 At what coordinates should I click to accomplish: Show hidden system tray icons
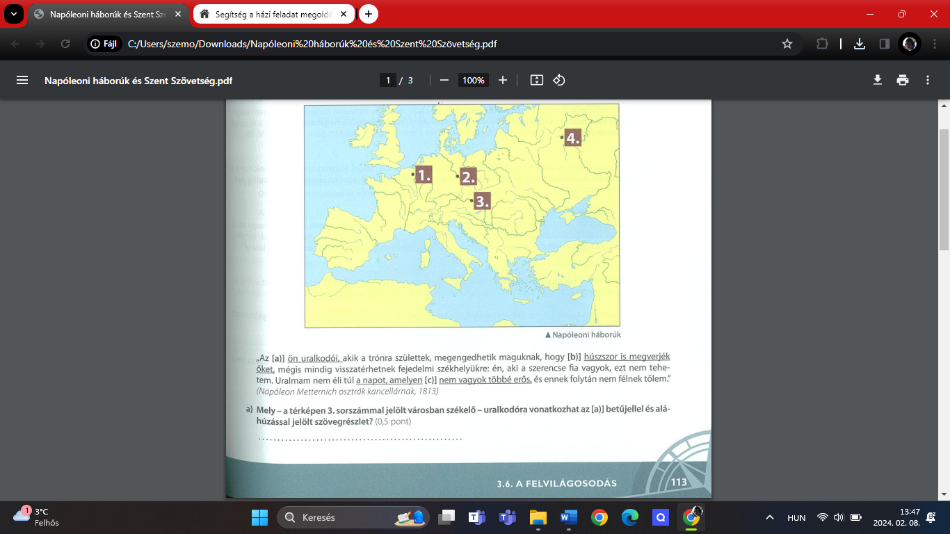click(769, 517)
